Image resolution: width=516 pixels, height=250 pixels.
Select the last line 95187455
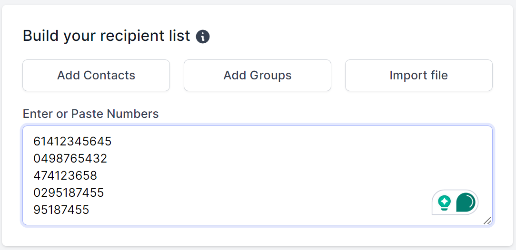click(x=61, y=210)
